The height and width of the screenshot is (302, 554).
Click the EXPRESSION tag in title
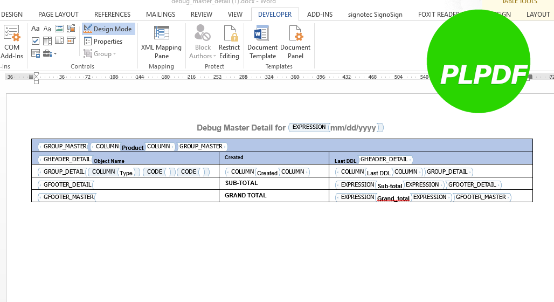click(309, 127)
